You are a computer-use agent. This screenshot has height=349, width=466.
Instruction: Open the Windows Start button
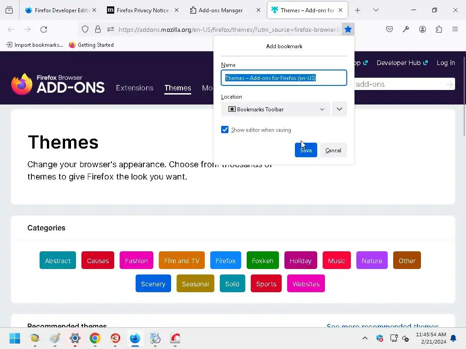tap(15, 338)
